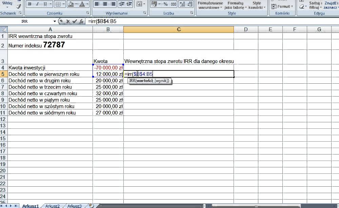
Task: Select cell with -70 000,00 zł
Action: pyautogui.click(x=108, y=68)
